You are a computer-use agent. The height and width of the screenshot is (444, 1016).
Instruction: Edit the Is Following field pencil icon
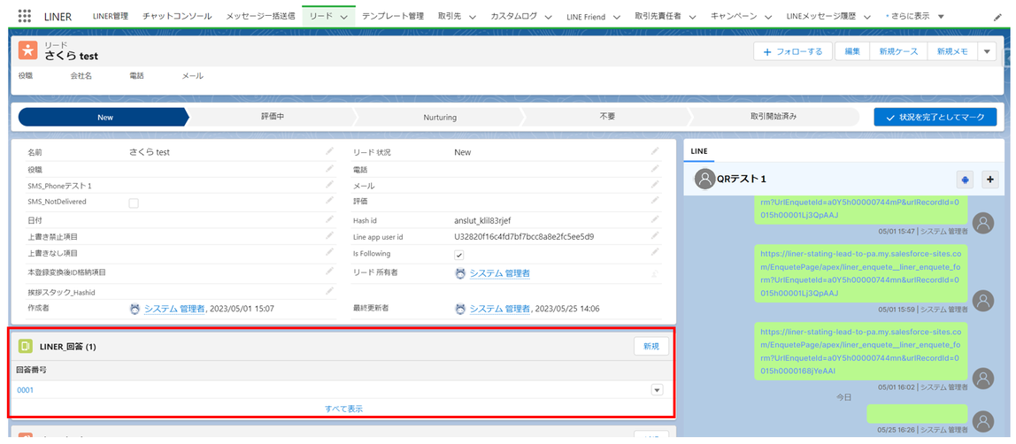655,253
